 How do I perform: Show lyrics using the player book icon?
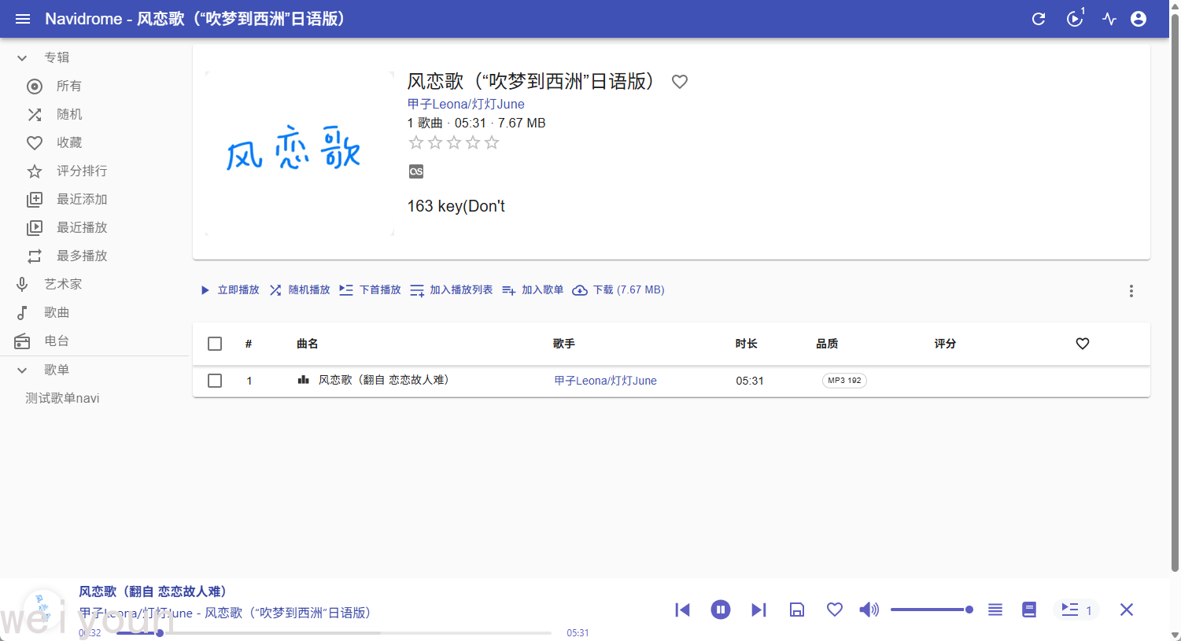click(x=1029, y=610)
